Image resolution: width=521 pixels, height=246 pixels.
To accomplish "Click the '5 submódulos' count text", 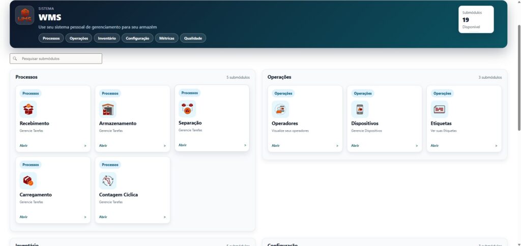I will point(238,78).
